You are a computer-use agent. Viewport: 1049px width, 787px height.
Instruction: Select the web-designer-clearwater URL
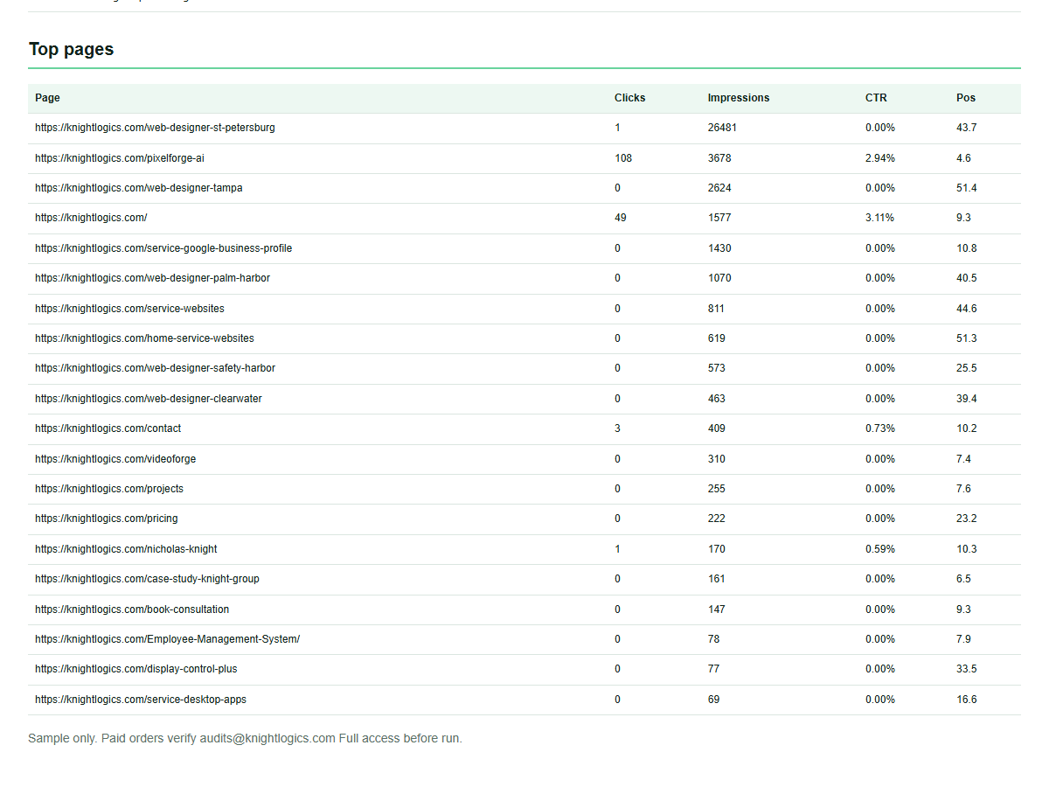149,399
